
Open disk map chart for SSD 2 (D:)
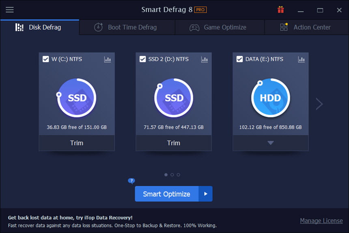point(204,59)
